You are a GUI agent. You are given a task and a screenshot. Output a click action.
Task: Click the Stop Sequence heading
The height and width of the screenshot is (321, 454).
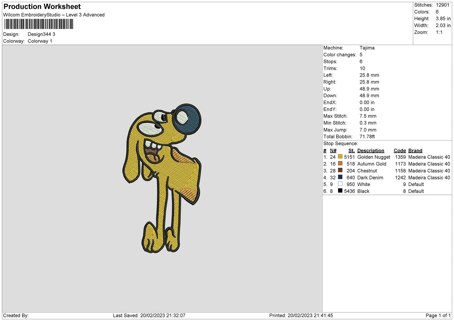point(341,144)
